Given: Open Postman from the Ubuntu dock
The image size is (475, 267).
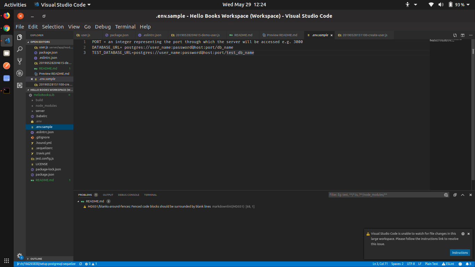Looking at the screenshot, I should [x=6, y=66].
